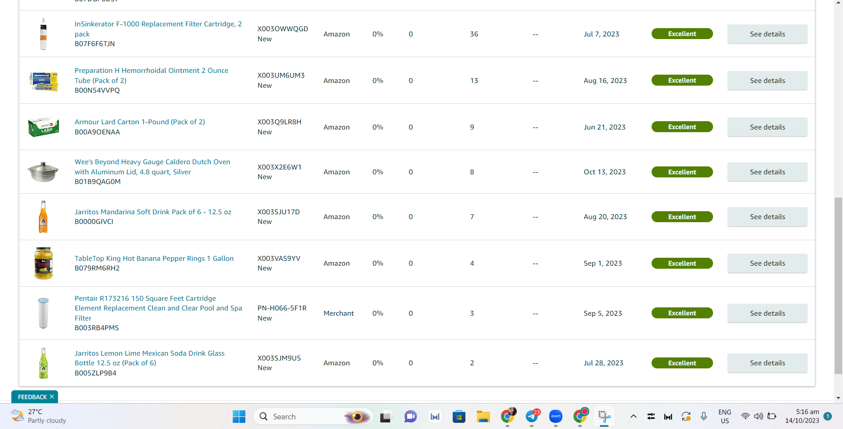Click the Armour Lard product thumbnail
Image resolution: width=843 pixels, height=429 pixels.
tap(43, 127)
